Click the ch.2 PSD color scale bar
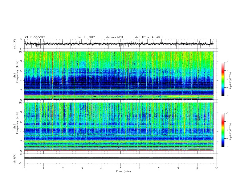 (223, 130)
